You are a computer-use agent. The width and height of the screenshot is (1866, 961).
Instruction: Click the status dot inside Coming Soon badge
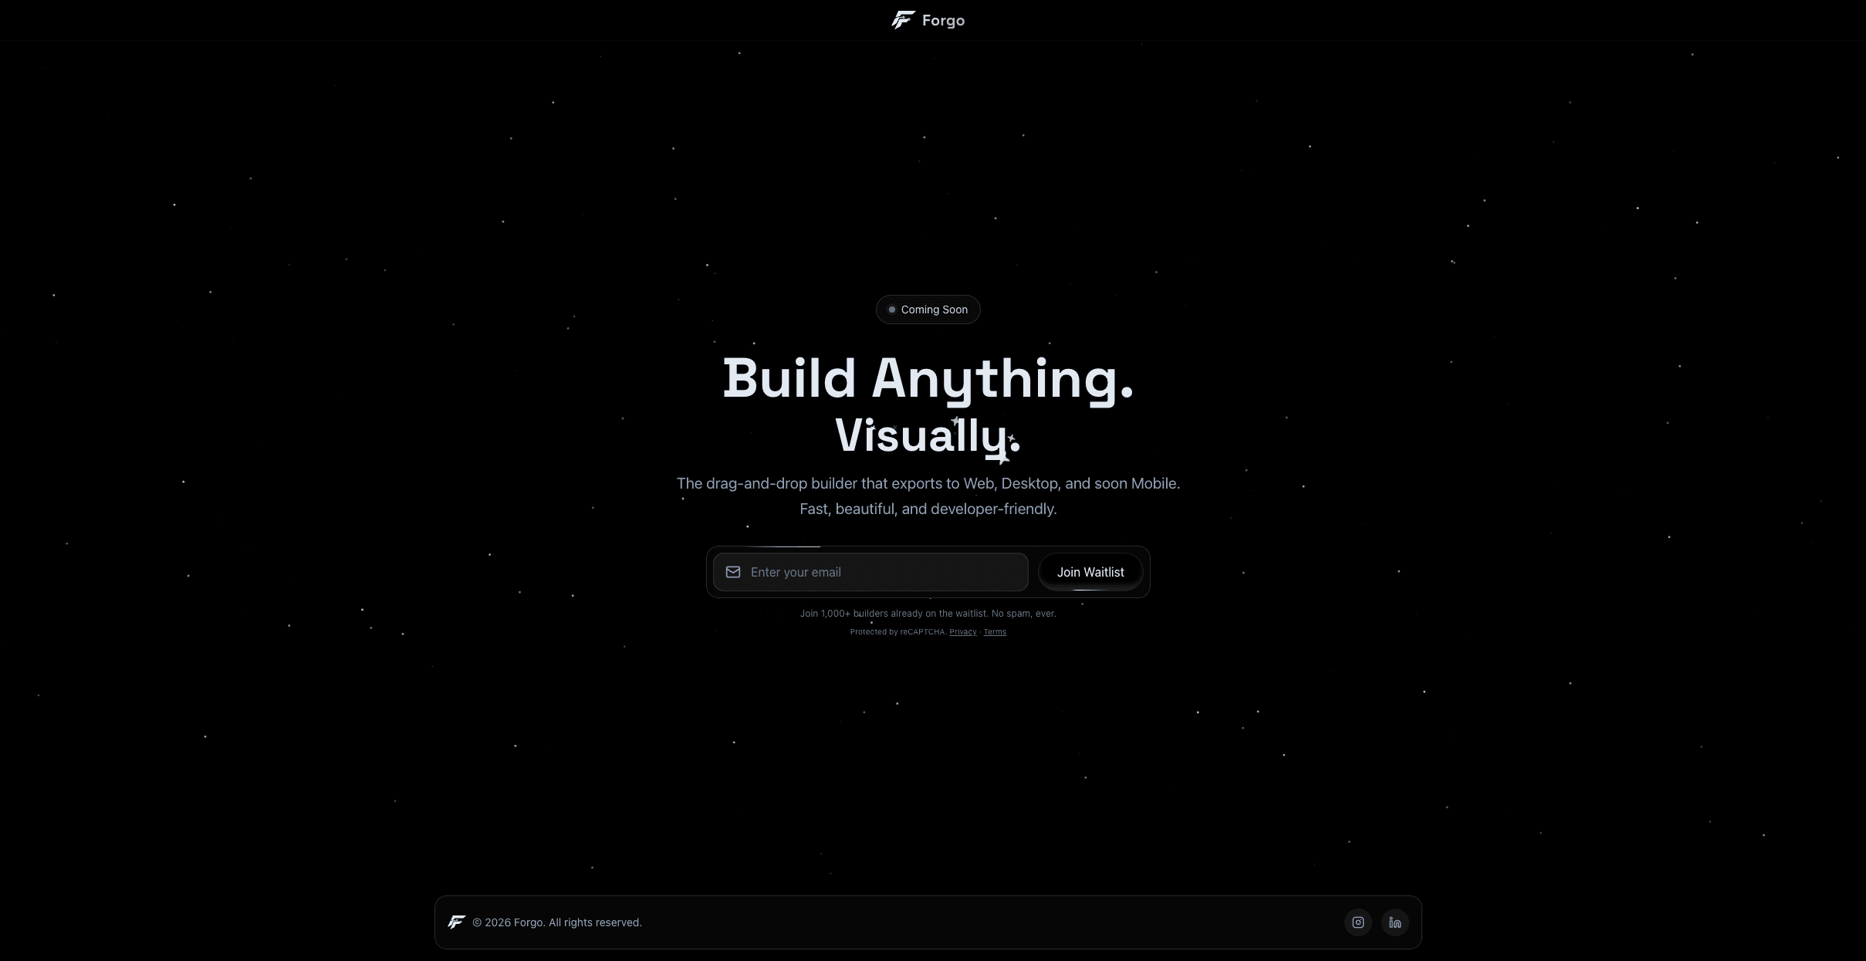point(892,310)
